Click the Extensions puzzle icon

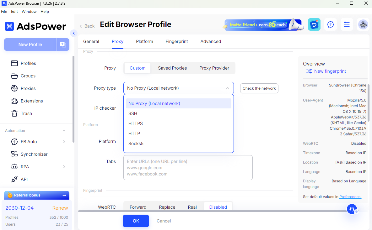pos(14,101)
